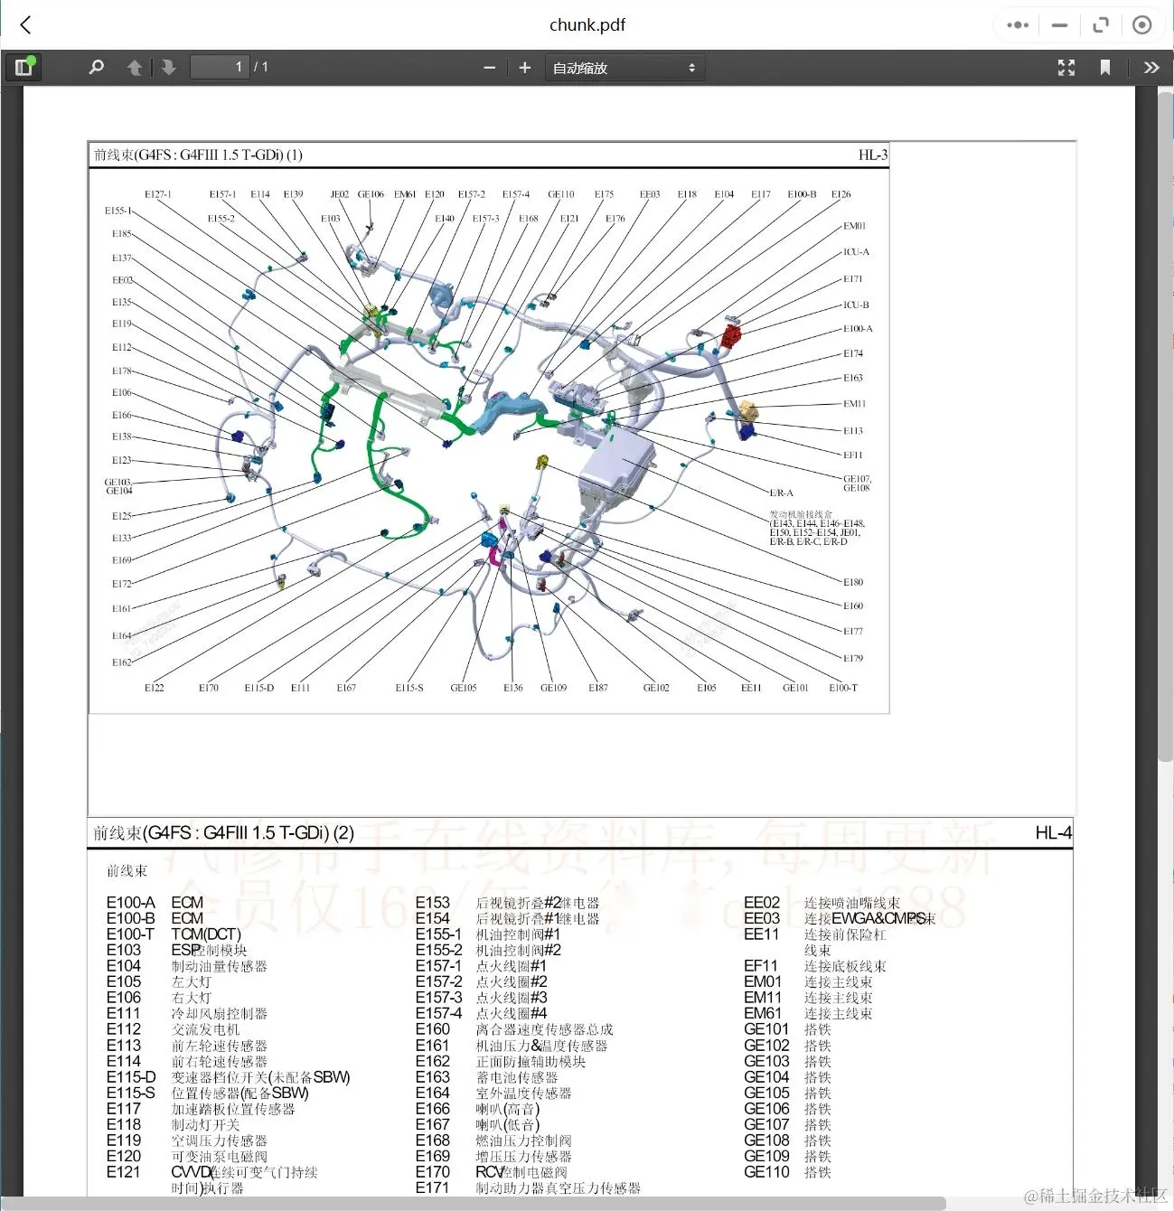1174x1211 pixels.
Task: Click the bookmark current view icon
Action: click(x=1104, y=67)
